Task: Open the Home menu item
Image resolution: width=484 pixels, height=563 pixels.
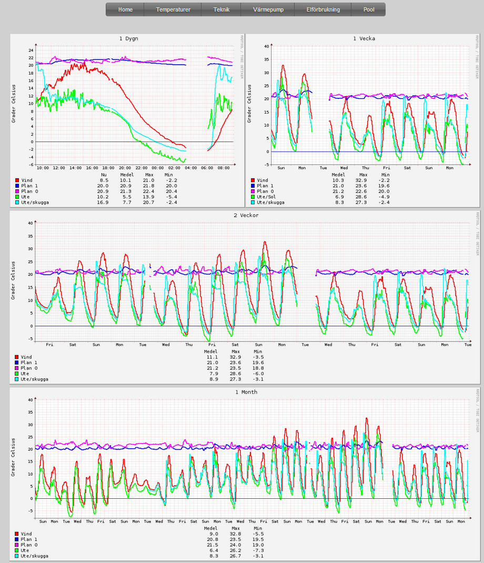Action: pos(125,9)
